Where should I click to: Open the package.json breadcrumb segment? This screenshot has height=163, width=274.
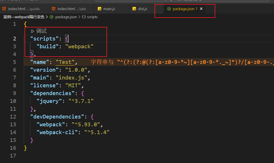click(66, 17)
